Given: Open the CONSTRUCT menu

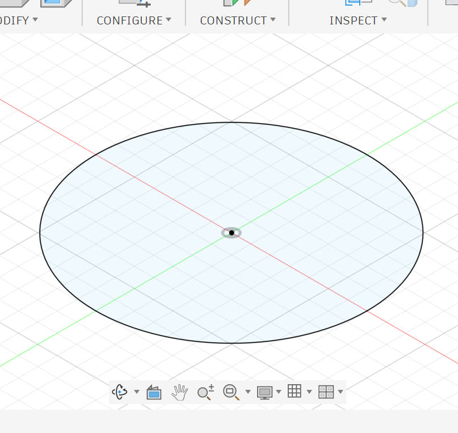Looking at the screenshot, I should 238,20.
